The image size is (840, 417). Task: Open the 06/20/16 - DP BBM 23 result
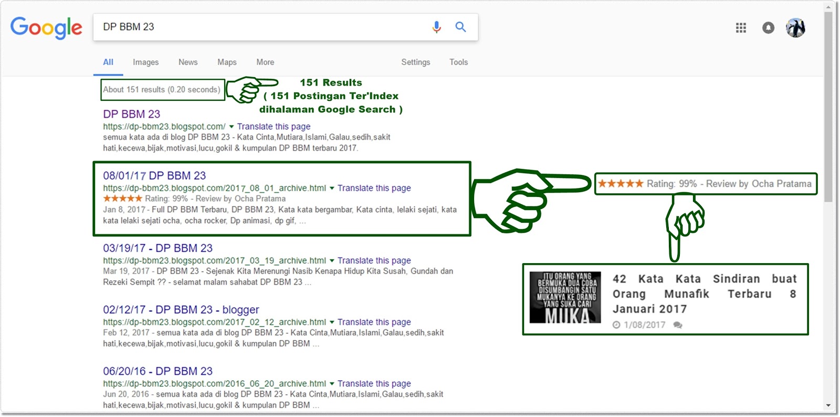click(x=157, y=371)
